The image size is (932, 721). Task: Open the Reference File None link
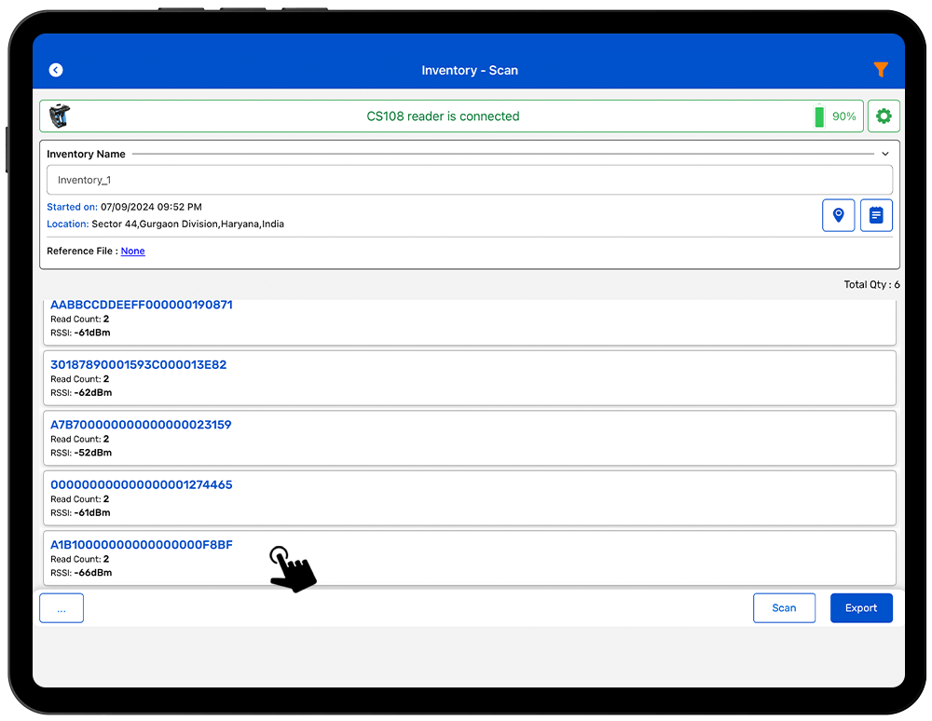pos(132,252)
